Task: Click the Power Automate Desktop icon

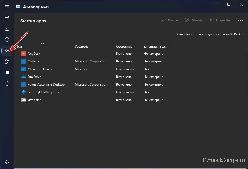Action: (24, 84)
